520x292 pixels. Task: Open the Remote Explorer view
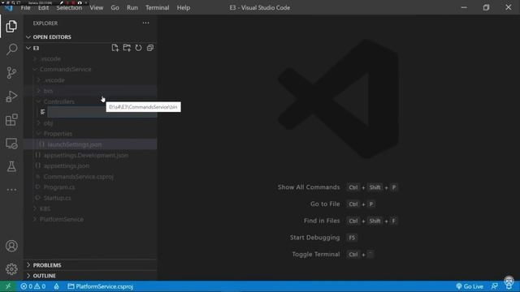point(11,144)
